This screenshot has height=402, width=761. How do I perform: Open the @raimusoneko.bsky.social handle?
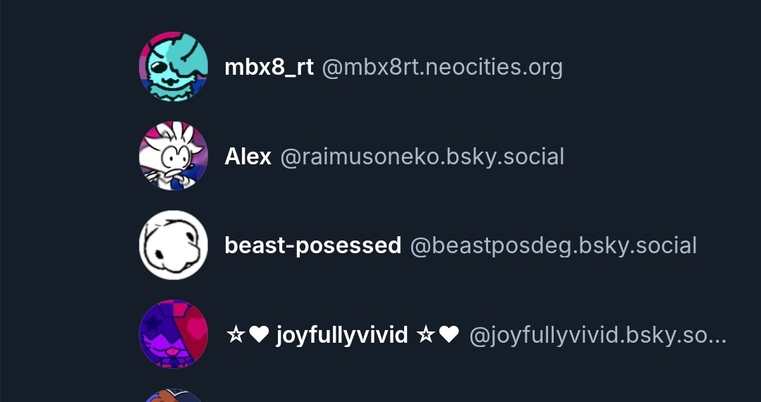[422, 157]
